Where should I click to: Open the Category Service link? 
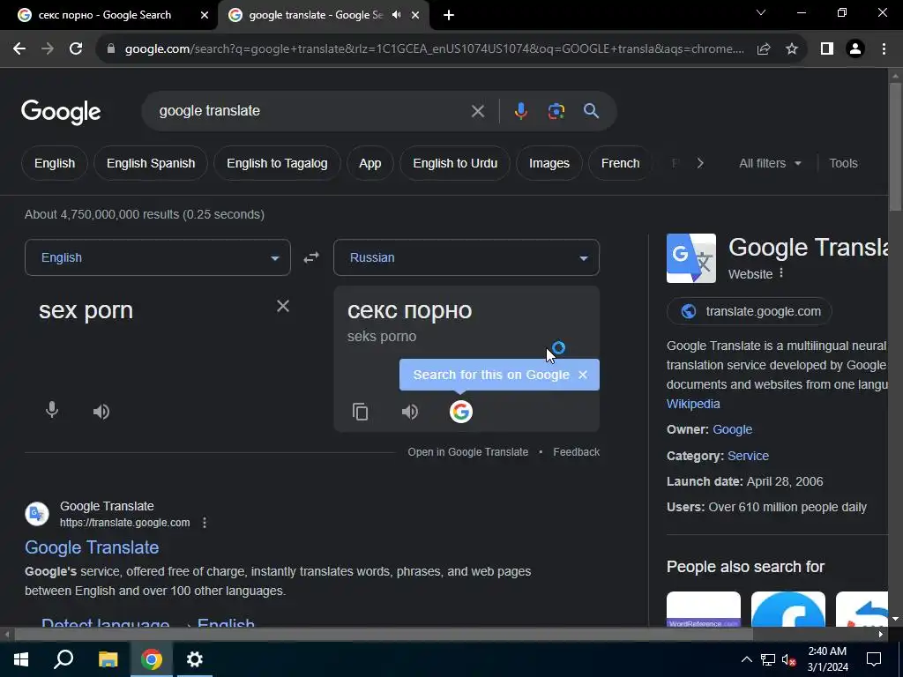coord(748,456)
